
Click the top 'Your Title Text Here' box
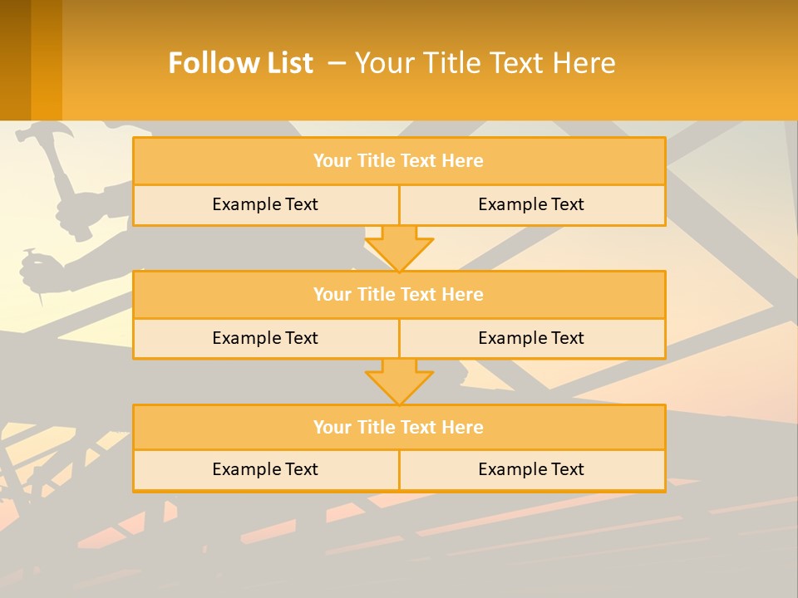pyautogui.click(x=399, y=160)
